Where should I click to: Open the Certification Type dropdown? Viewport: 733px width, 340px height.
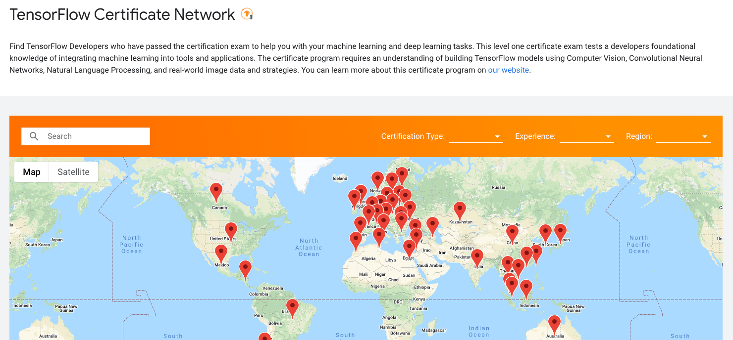[x=475, y=137]
